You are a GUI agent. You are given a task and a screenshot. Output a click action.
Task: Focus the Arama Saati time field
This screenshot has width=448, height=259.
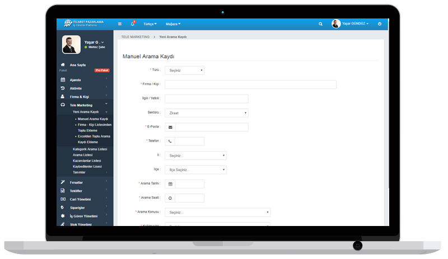click(190, 198)
